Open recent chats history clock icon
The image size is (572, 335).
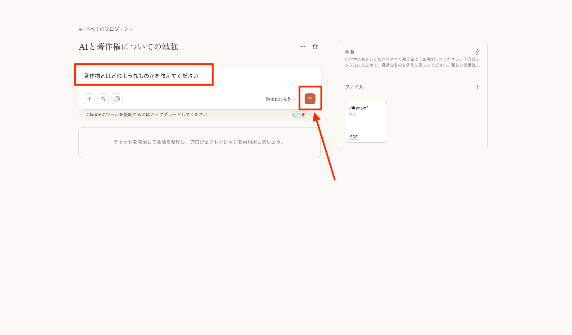point(117,98)
